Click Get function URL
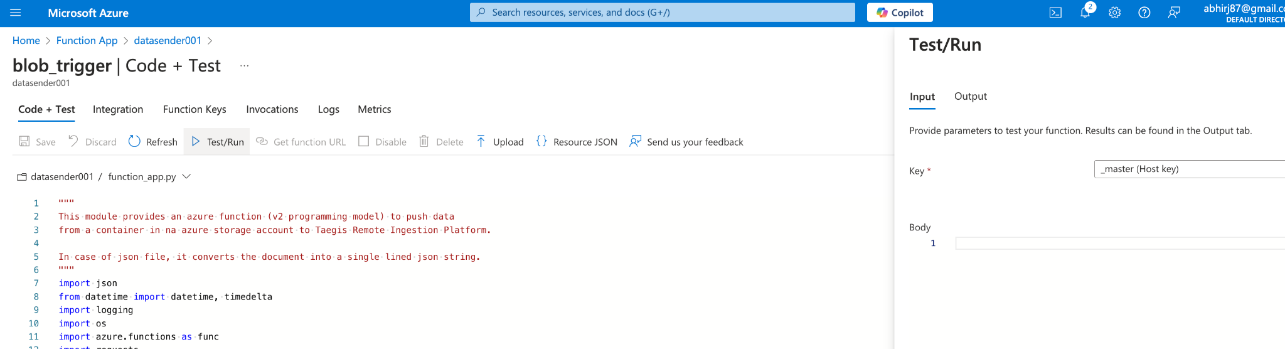Image resolution: width=1285 pixels, height=349 pixels. click(301, 142)
